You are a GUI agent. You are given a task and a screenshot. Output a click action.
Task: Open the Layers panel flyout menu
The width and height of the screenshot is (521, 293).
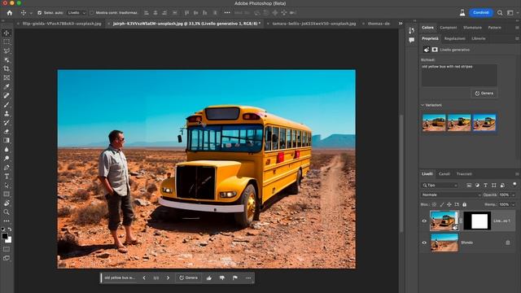coord(517,173)
